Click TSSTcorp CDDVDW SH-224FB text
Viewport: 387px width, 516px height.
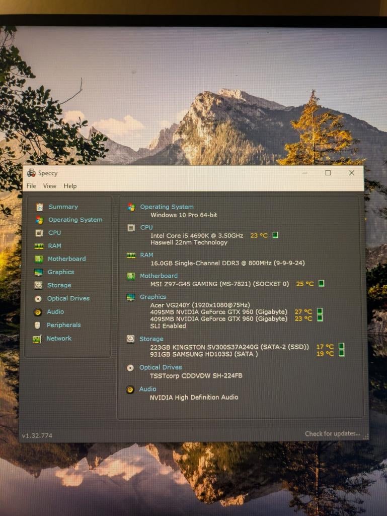[x=196, y=376]
